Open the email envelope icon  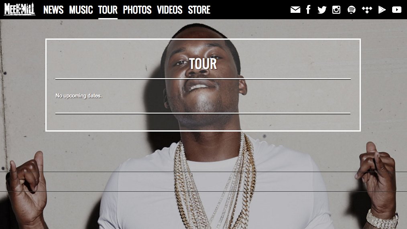295,10
